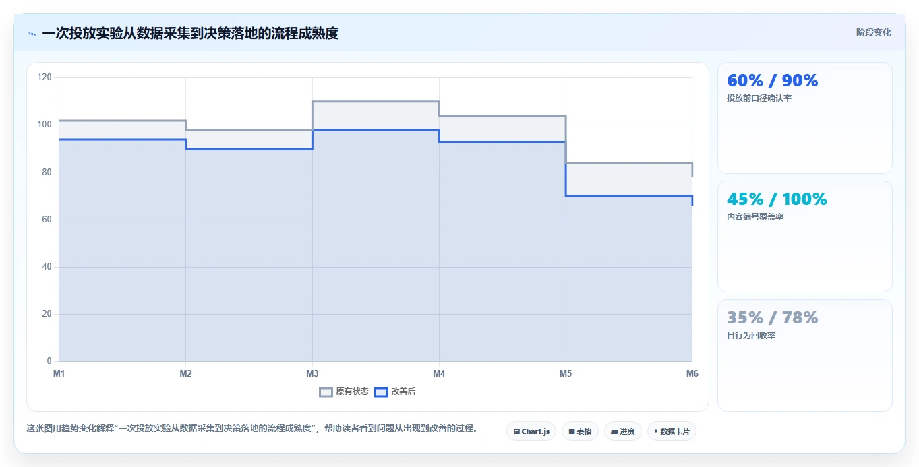Click the M1 axis label
Image resolution: width=919 pixels, height=467 pixels.
pyautogui.click(x=59, y=373)
